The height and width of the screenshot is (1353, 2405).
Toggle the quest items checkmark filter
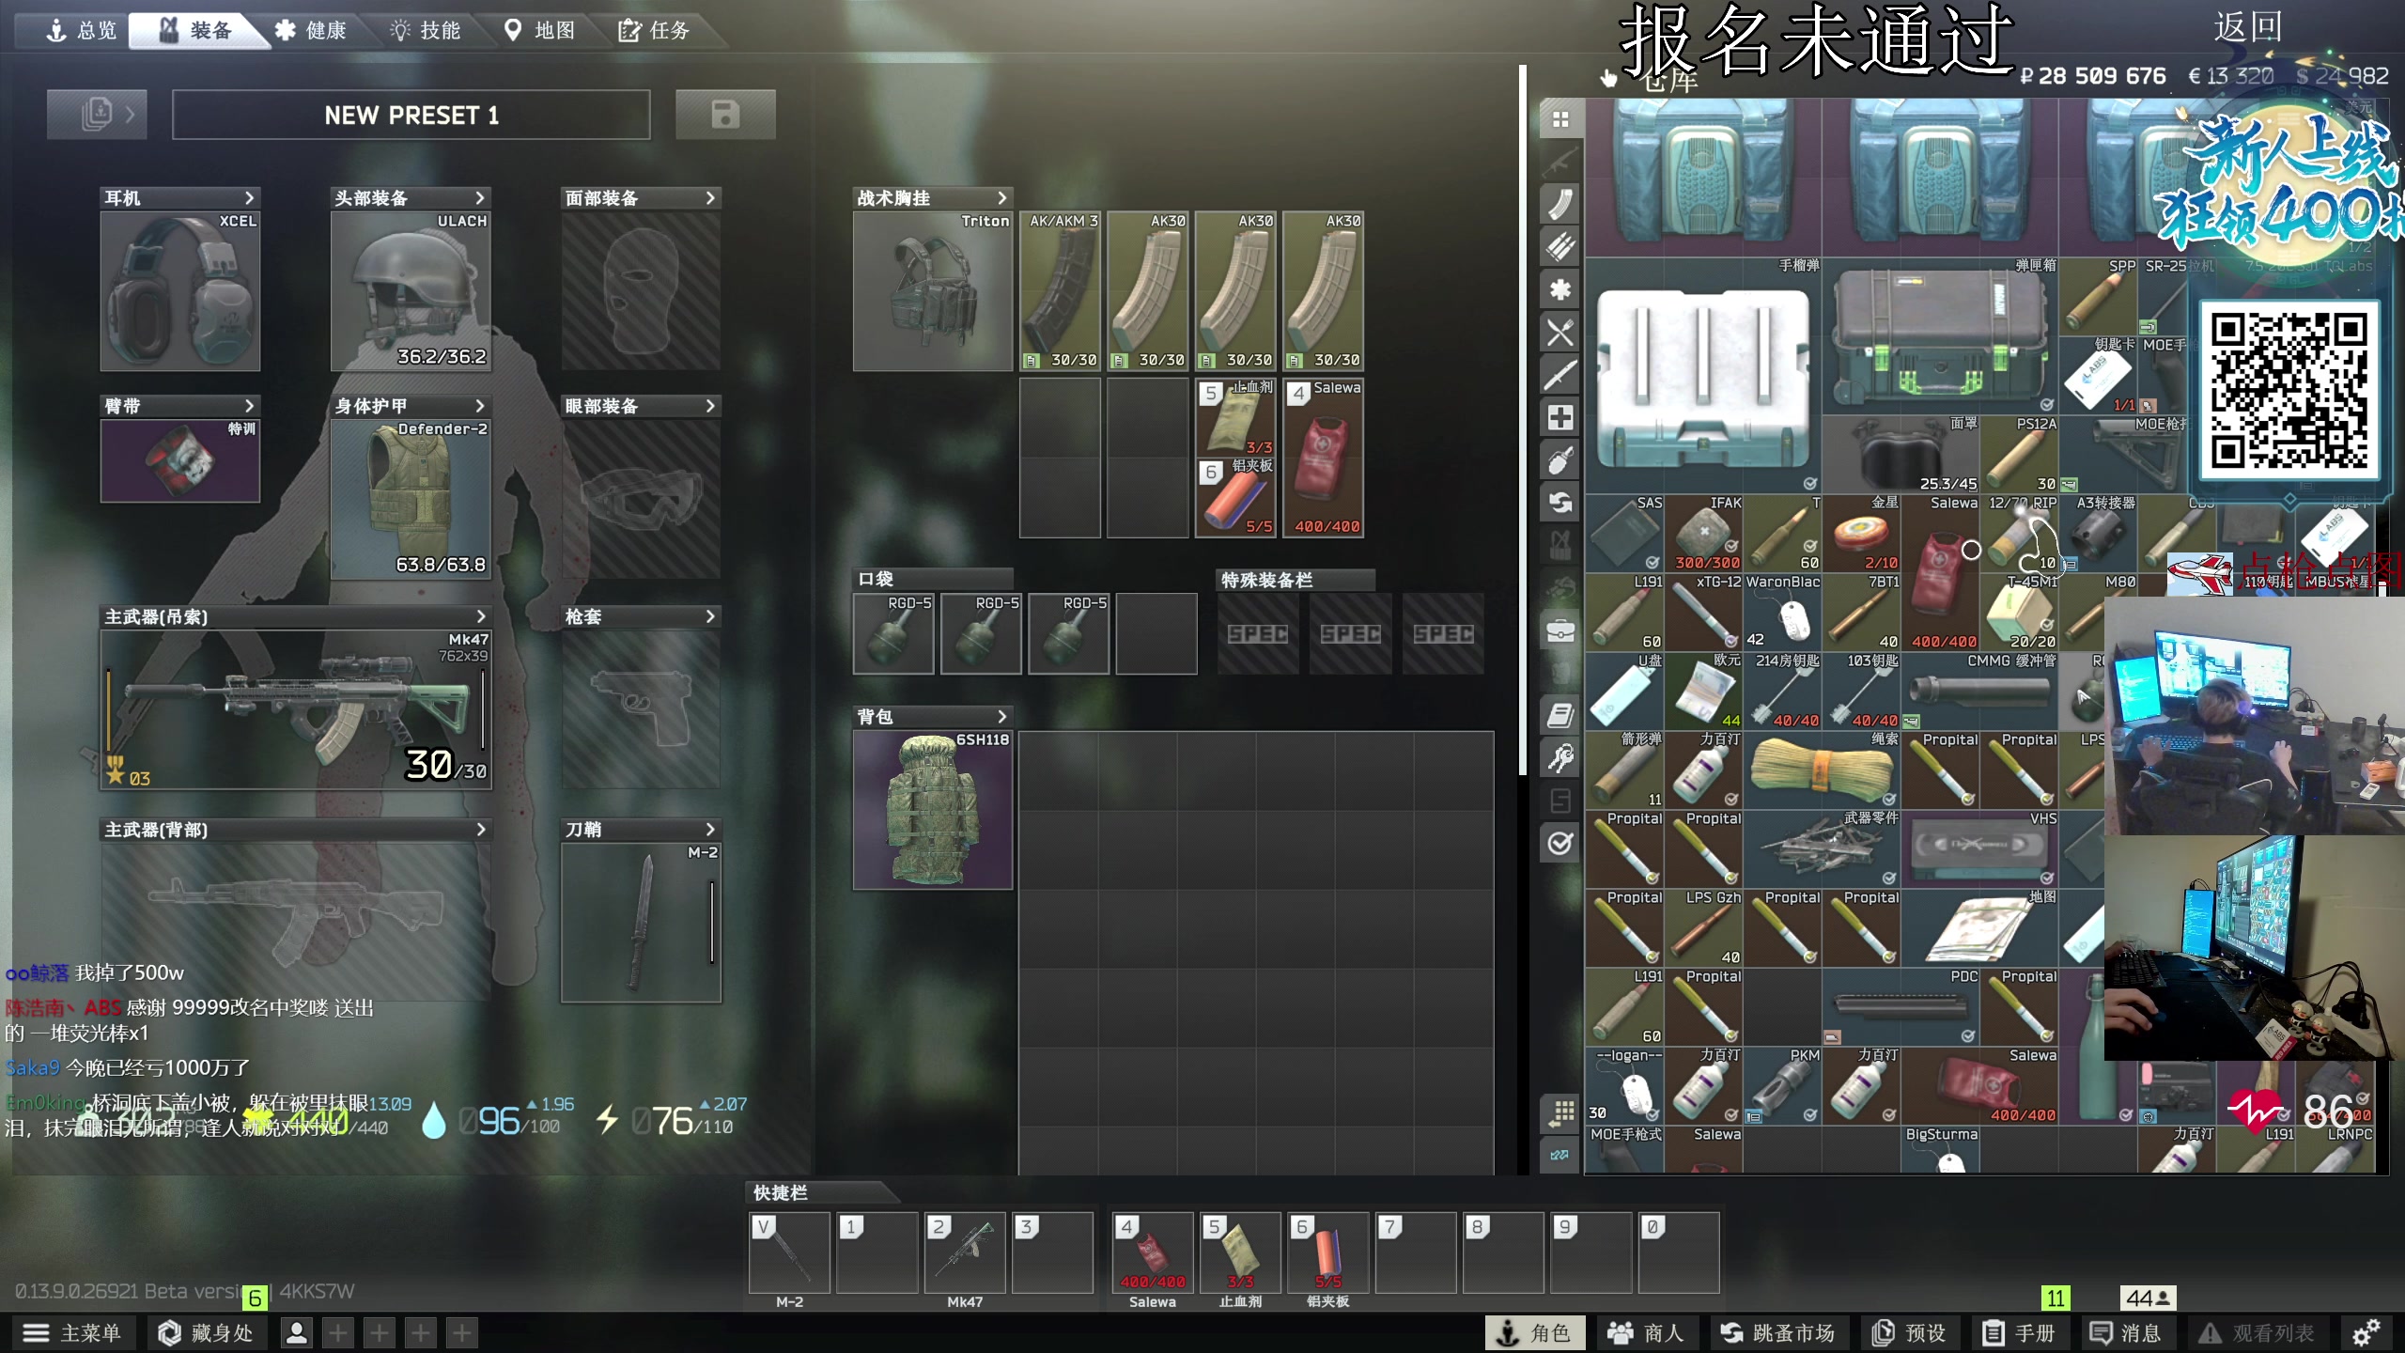click(1560, 843)
